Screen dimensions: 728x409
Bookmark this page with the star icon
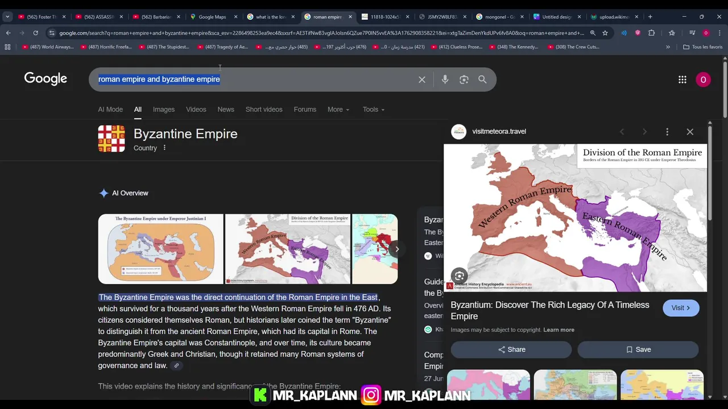[605, 33]
